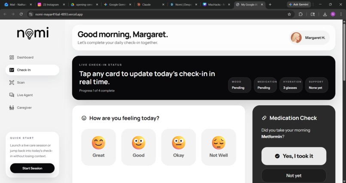Screen dimensions: 346x183
Task: Open the Chrome profile avatar
Action: click(333, 14)
